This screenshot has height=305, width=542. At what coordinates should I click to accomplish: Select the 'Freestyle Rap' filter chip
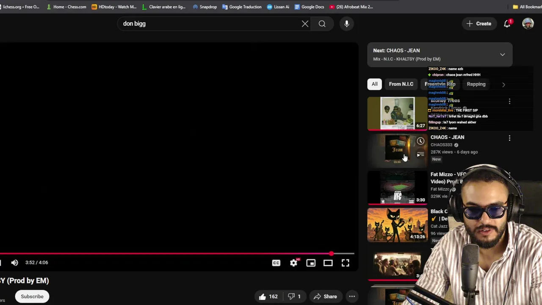click(x=440, y=84)
